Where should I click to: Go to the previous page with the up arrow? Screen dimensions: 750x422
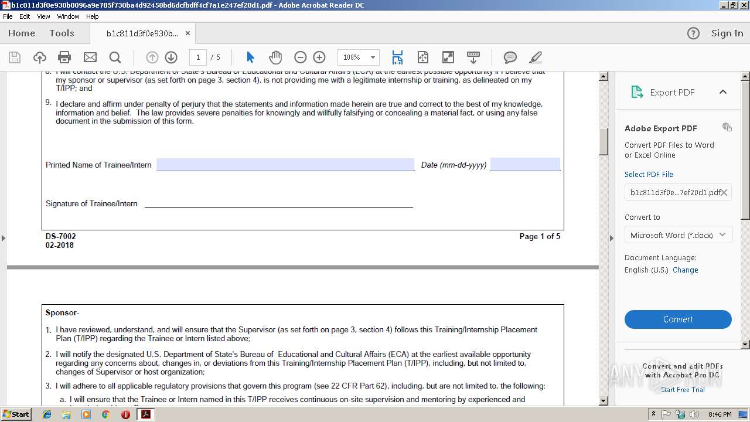point(152,57)
